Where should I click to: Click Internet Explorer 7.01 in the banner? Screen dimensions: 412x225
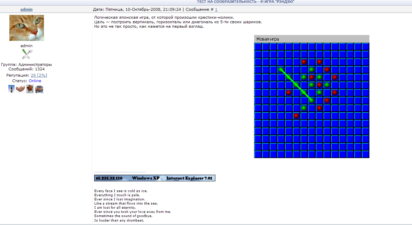[x=189, y=178]
